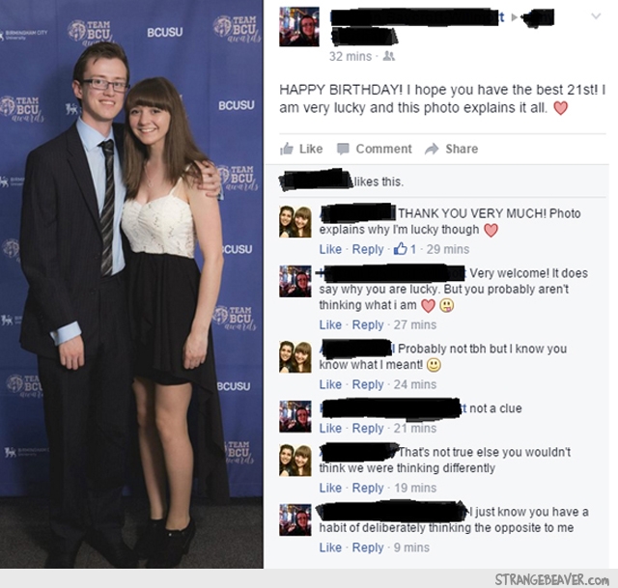The width and height of the screenshot is (618, 588).
Task: Open the post author's profile picture
Action: tap(299, 26)
